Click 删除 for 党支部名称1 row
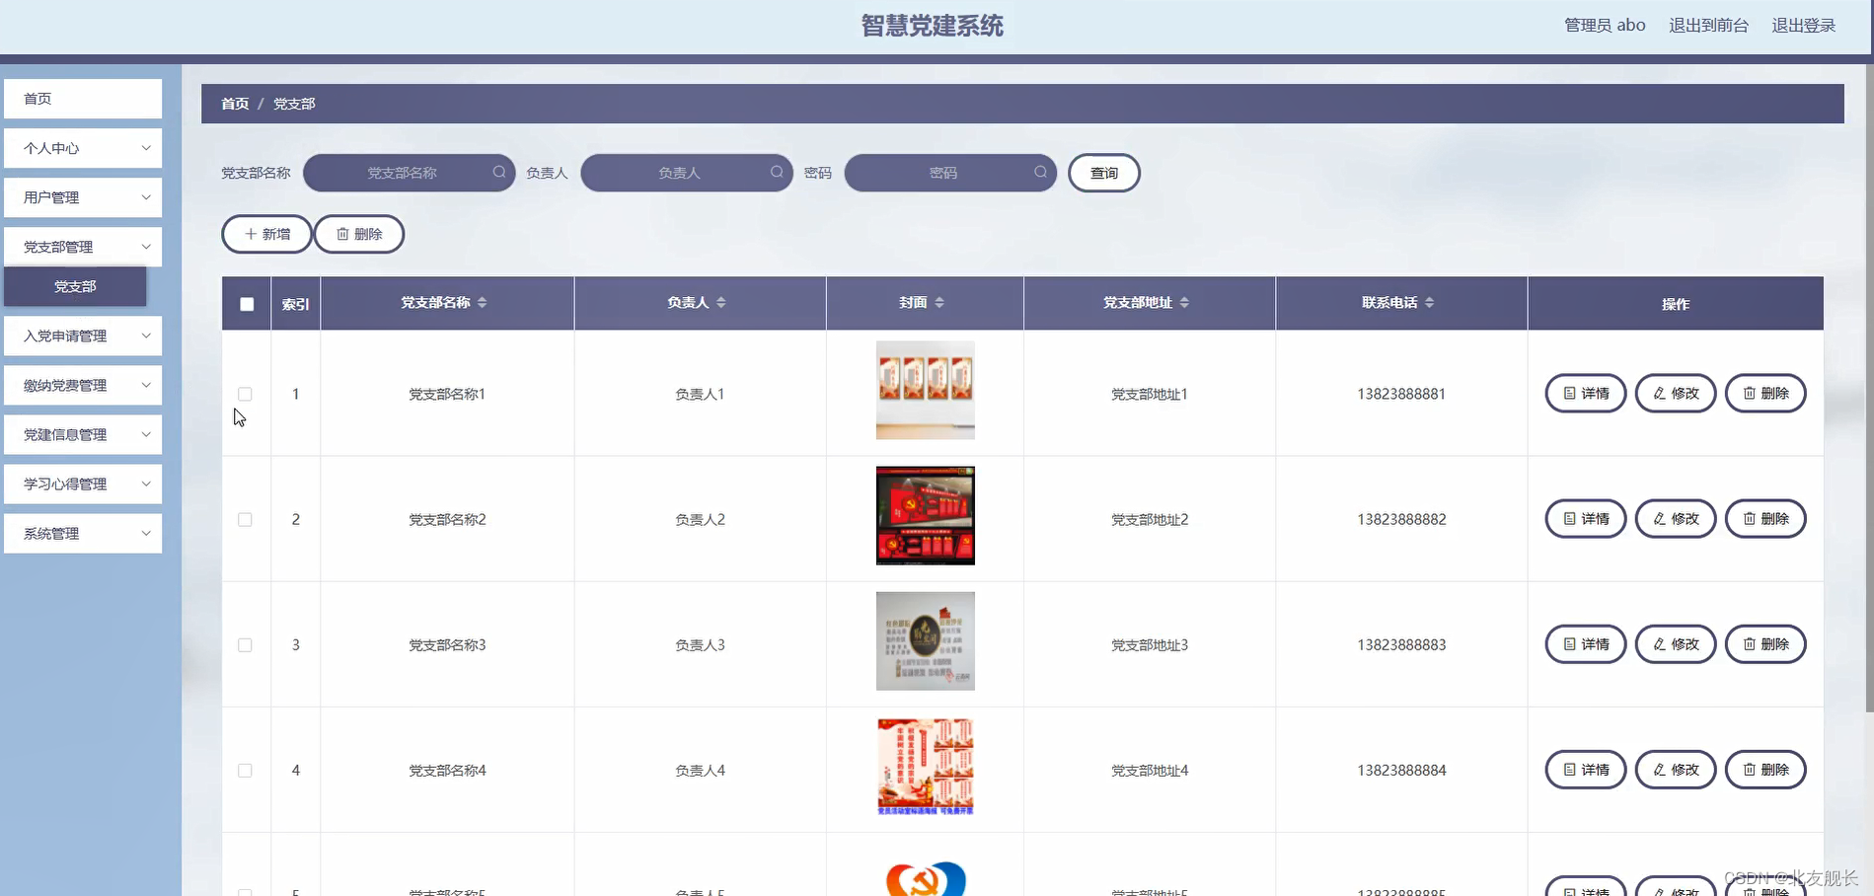The width and height of the screenshot is (1874, 896). tap(1765, 393)
